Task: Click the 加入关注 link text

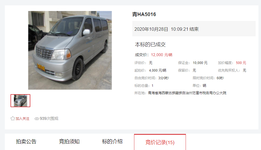Action: point(22,118)
